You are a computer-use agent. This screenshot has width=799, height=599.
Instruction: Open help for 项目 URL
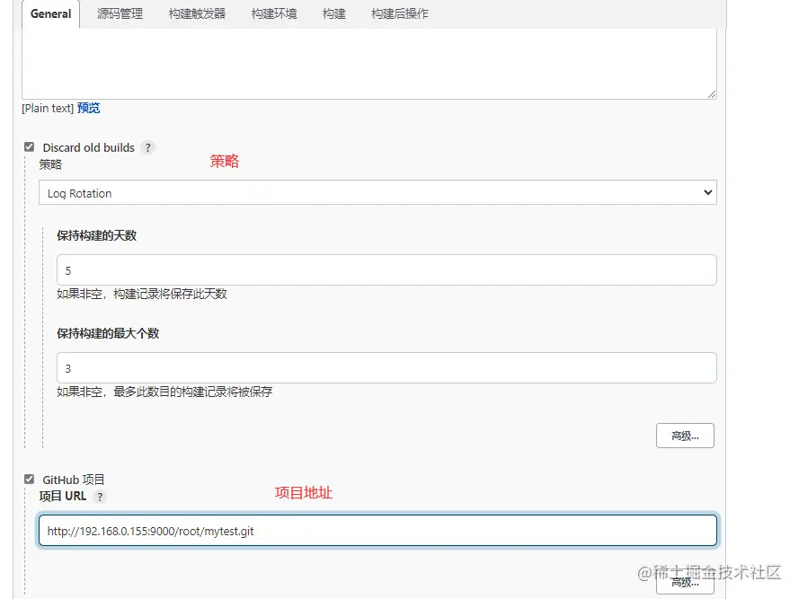100,497
